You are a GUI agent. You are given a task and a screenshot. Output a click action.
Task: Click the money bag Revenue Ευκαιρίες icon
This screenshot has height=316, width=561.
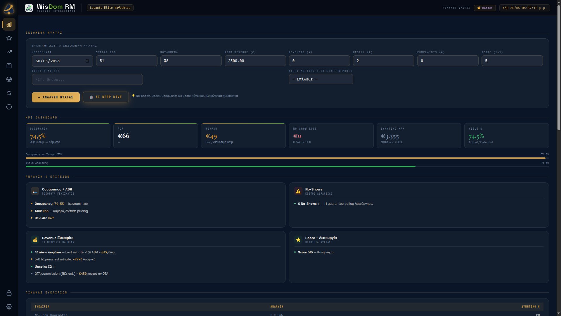pyautogui.click(x=35, y=240)
